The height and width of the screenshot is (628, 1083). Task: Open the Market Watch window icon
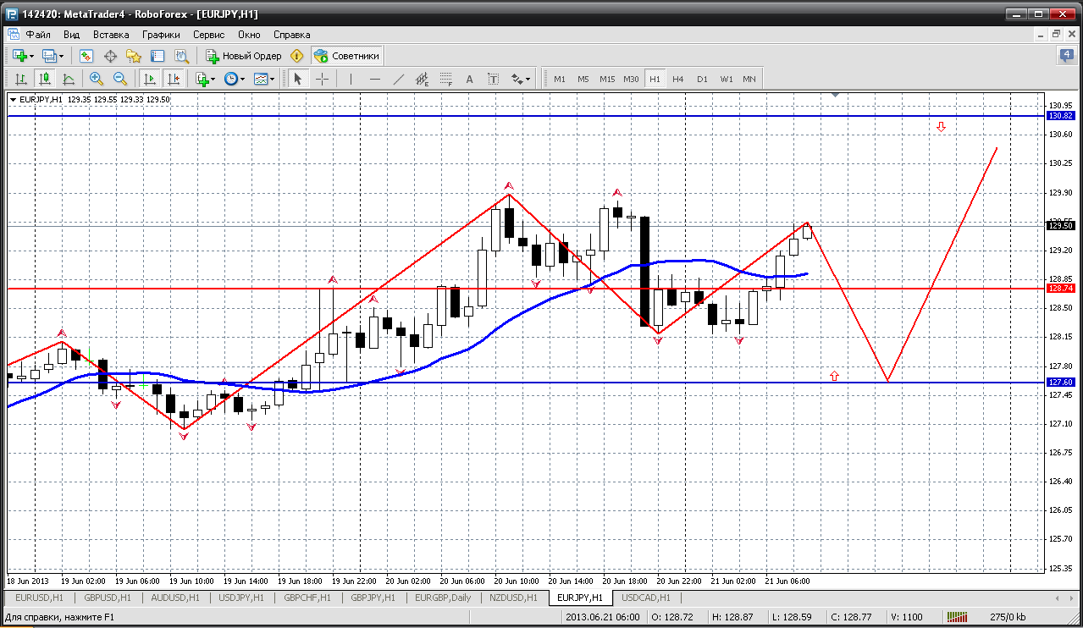coord(86,56)
